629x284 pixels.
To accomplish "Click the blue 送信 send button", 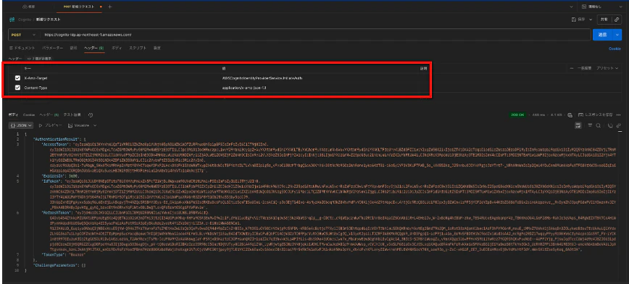I will [x=602, y=35].
